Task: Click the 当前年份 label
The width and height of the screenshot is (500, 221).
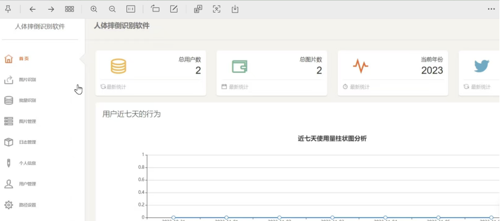Action: pos(432,60)
